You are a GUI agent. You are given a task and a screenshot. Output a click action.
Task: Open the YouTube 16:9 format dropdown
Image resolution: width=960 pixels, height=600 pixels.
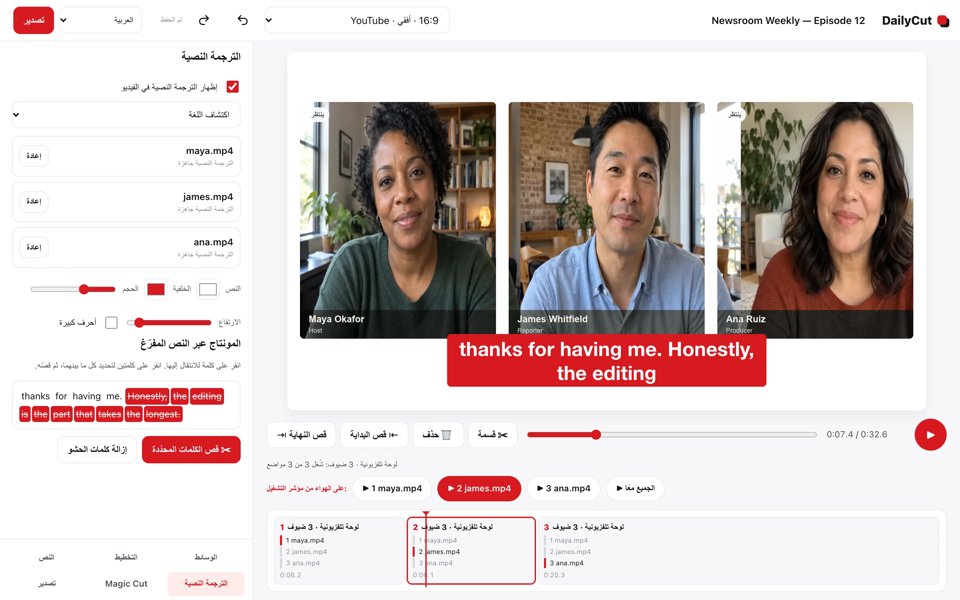[357, 20]
